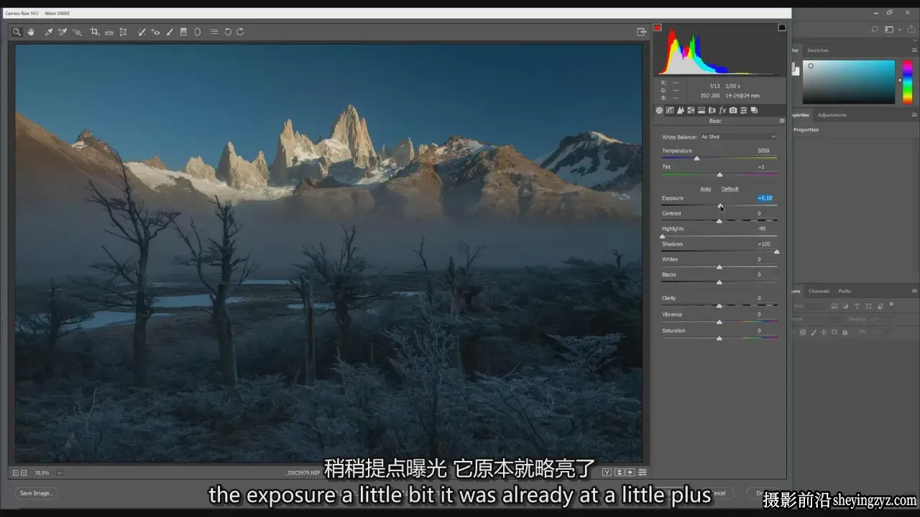Select the Transform tool
Image resolution: width=920 pixels, height=517 pixels.
click(123, 32)
